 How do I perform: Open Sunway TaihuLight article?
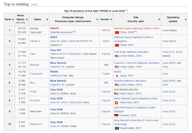click(36, 30)
